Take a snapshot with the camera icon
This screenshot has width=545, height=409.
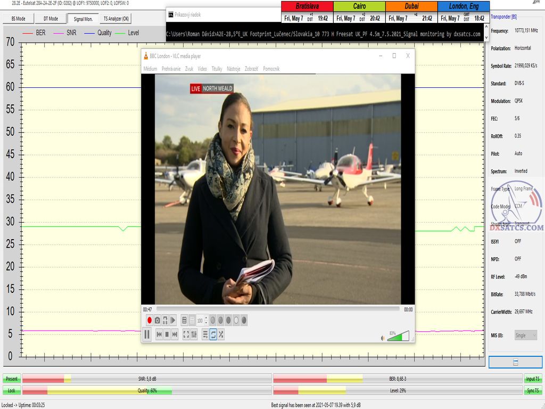tap(157, 320)
